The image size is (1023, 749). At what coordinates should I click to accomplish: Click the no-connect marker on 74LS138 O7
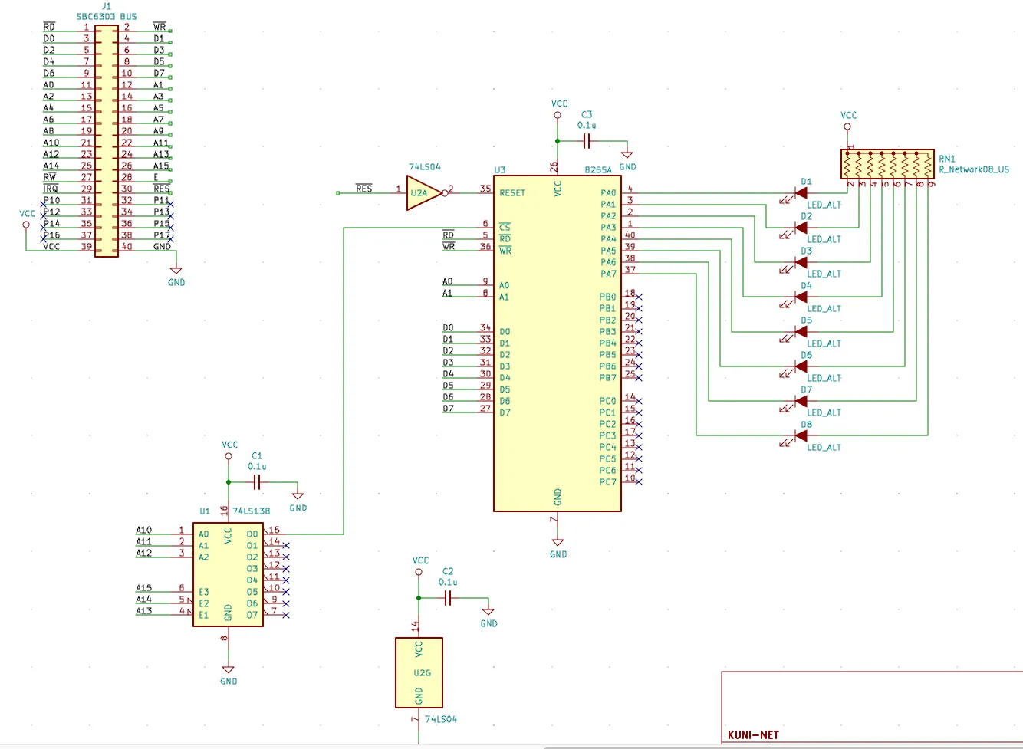[286, 615]
